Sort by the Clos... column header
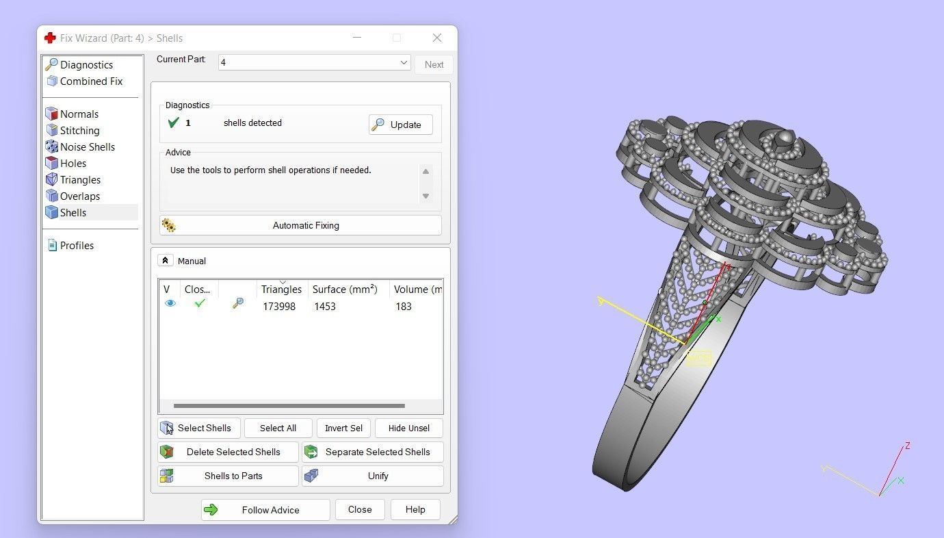This screenshot has width=944, height=538. (199, 290)
